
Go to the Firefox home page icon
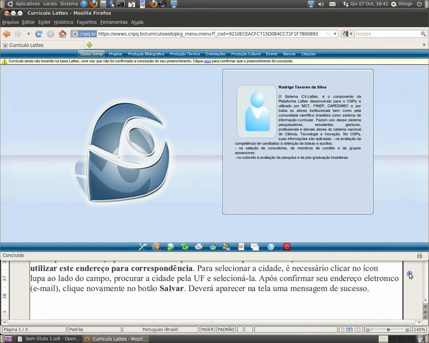coord(62,34)
